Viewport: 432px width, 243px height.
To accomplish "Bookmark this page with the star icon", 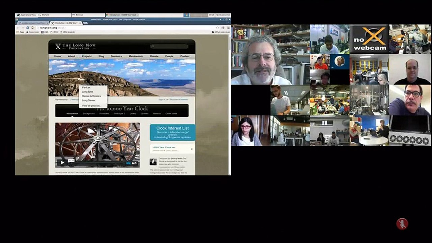I will click(217, 28).
